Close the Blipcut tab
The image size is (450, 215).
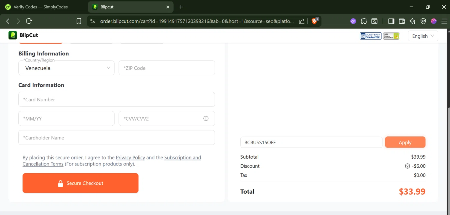click(168, 7)
